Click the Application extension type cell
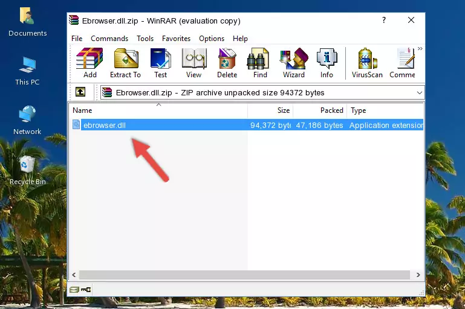 [x=386, y=125]
